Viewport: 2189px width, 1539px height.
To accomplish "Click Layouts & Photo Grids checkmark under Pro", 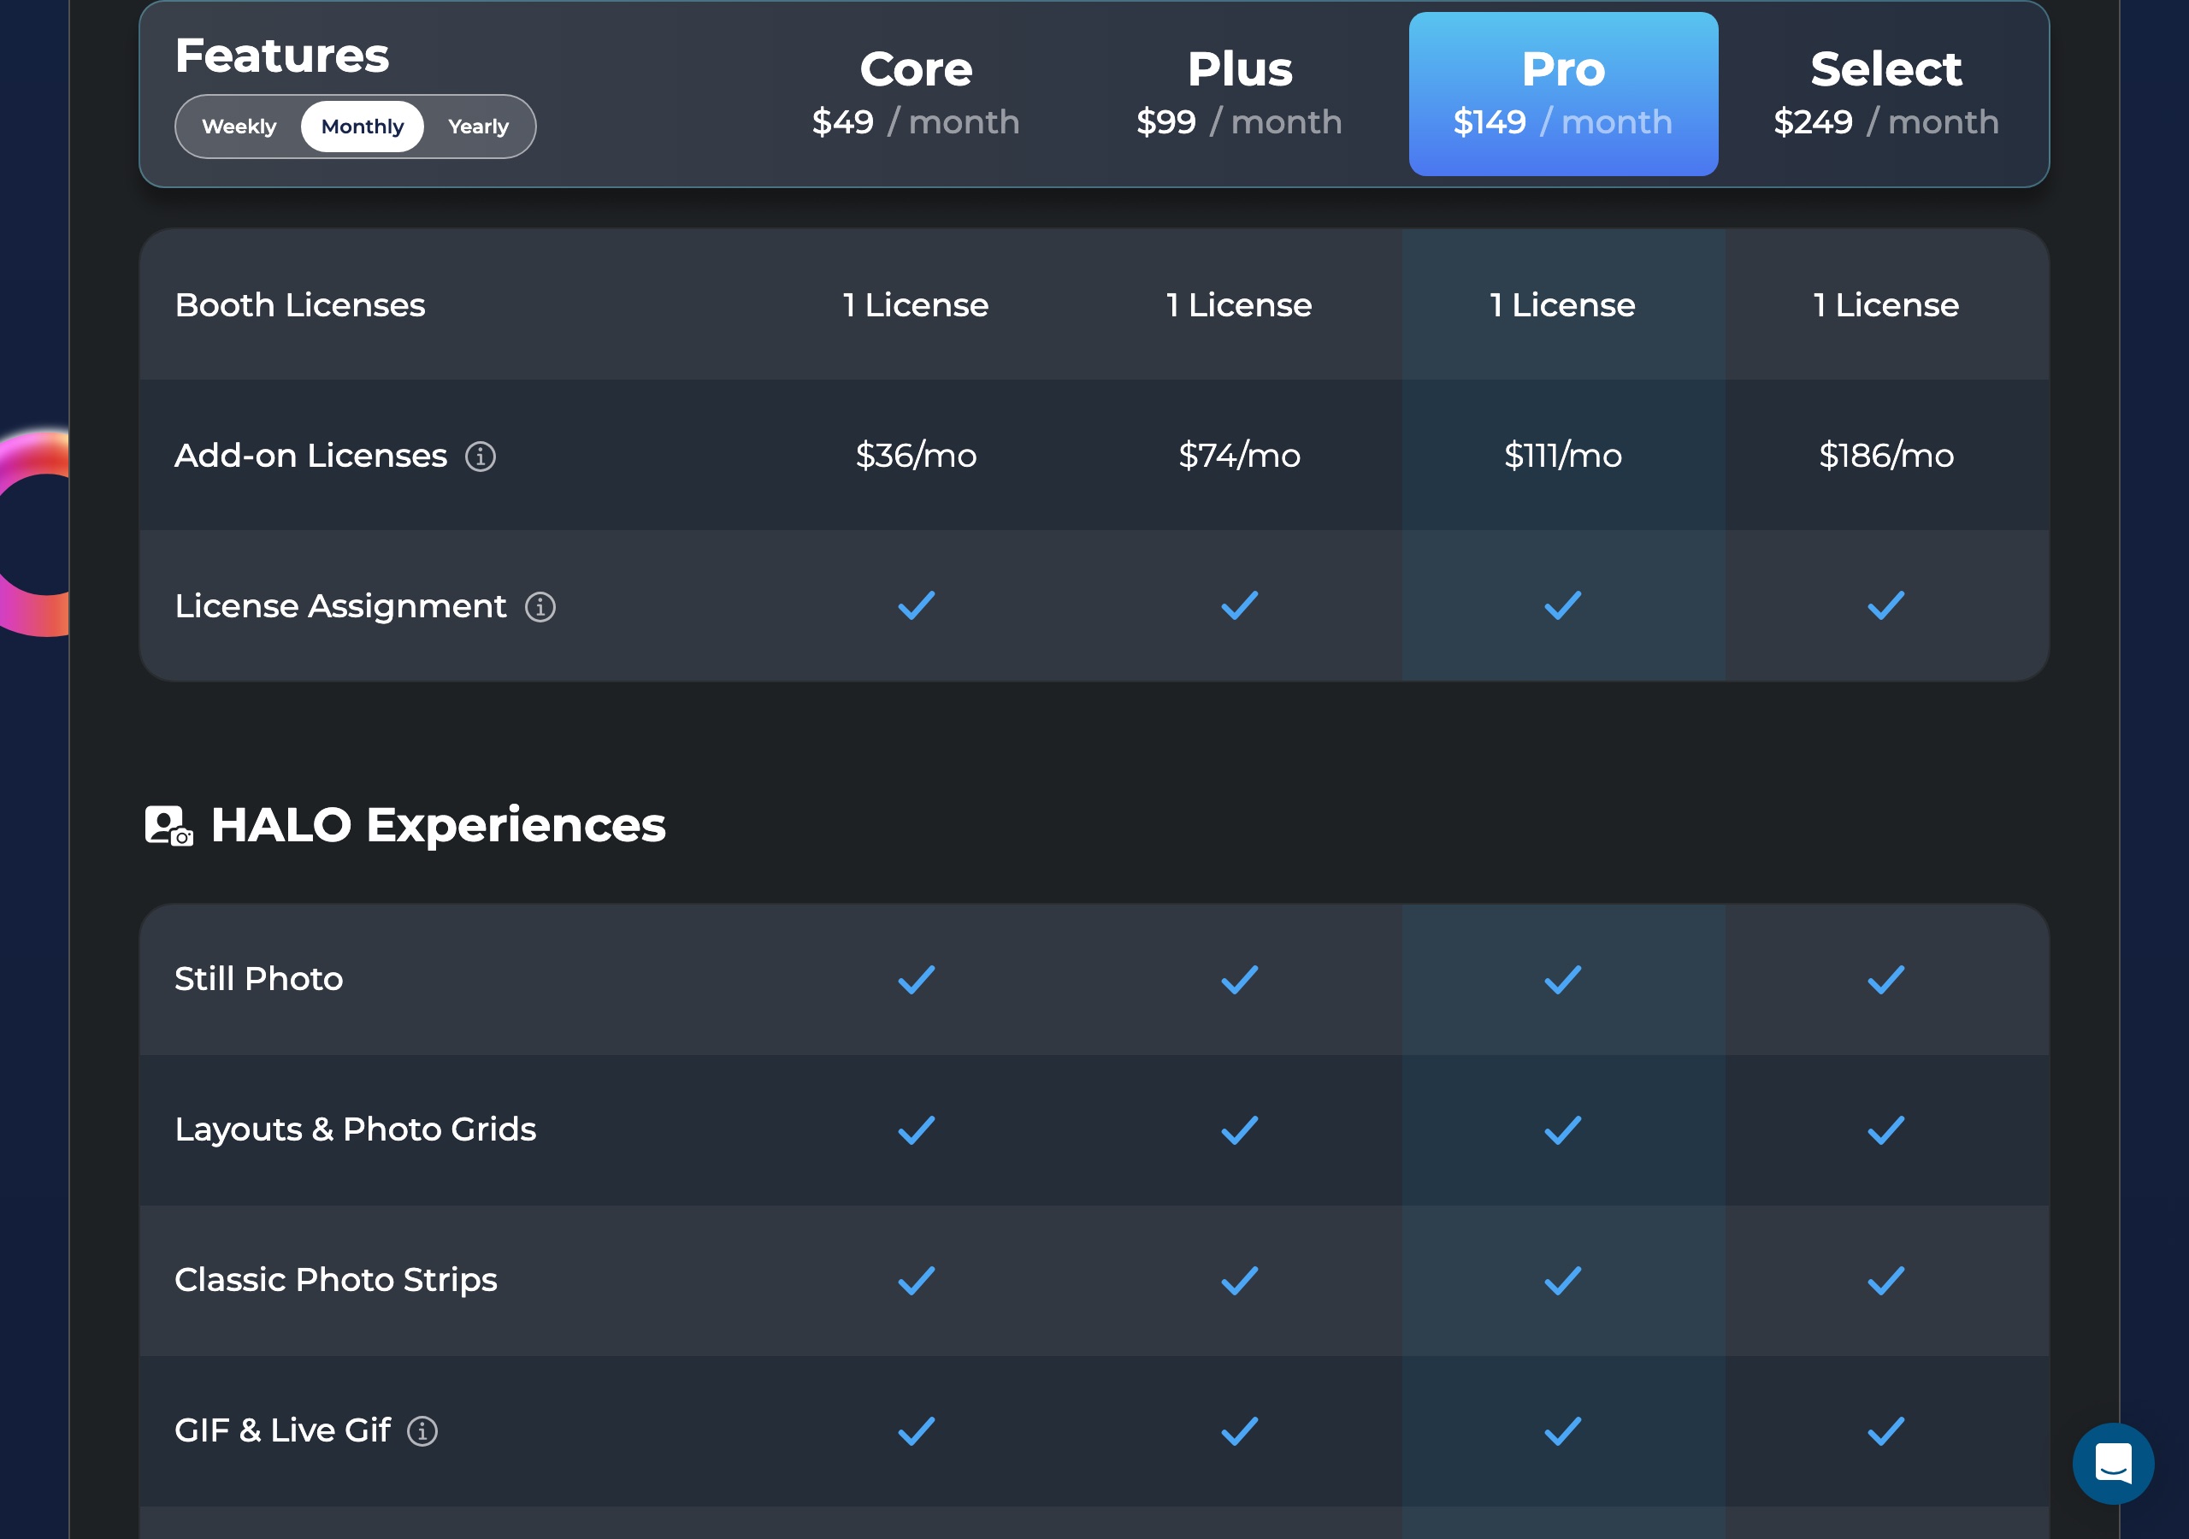I will pos(1562,1131).
